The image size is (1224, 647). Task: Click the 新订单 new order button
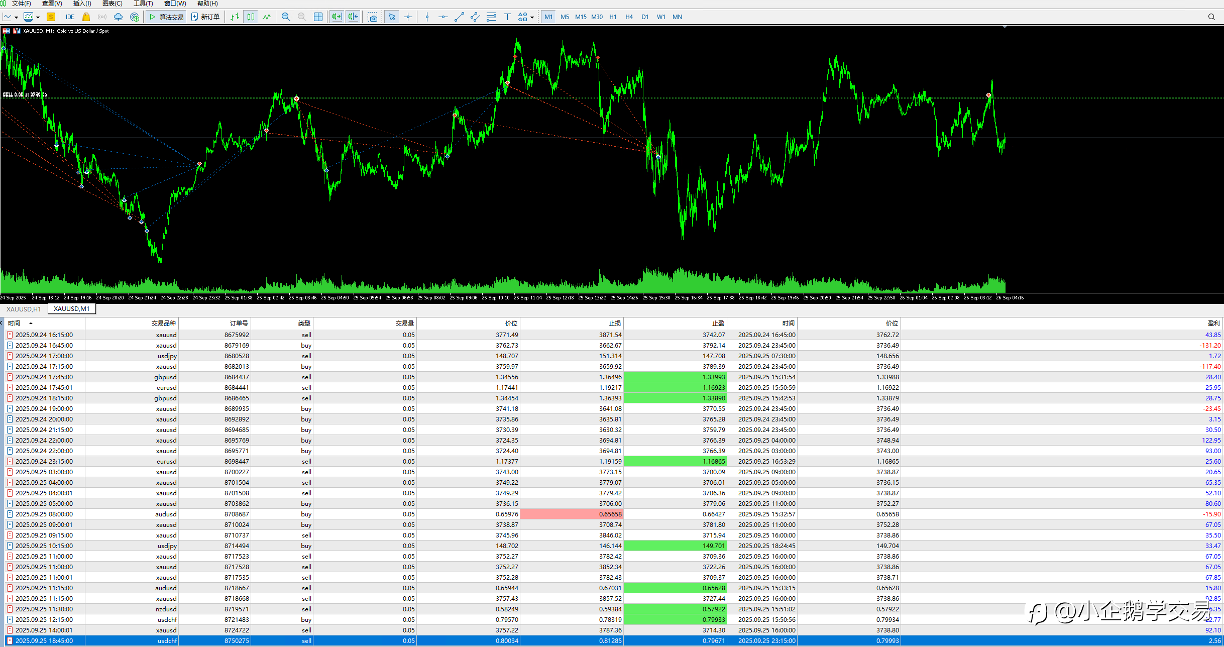point(205,17)
